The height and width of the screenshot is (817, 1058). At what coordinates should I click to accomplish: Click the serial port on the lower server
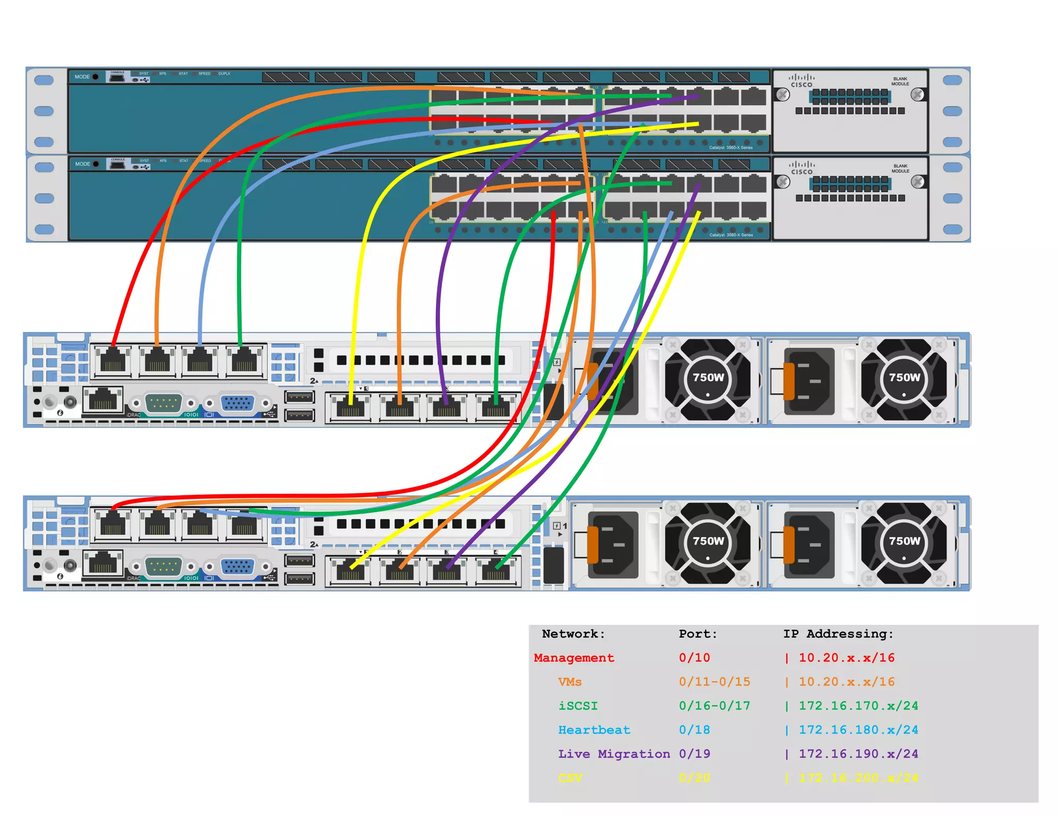(x=163, y=567)
